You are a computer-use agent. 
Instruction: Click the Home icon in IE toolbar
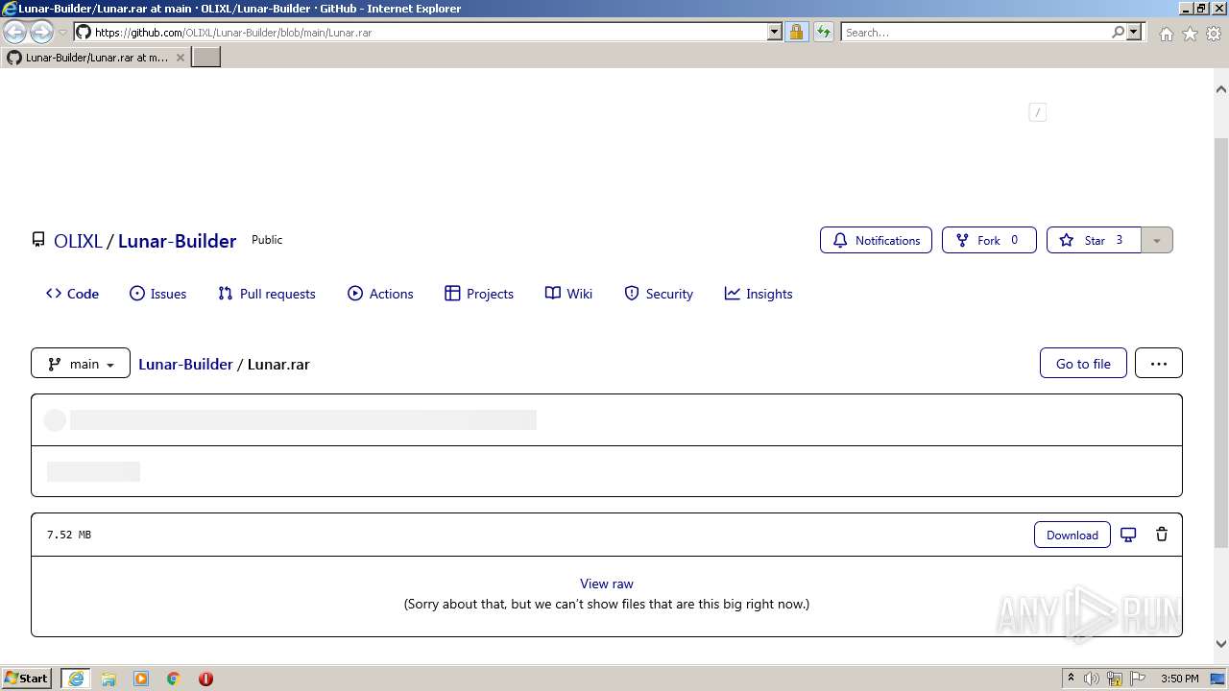click(1166, 34)
